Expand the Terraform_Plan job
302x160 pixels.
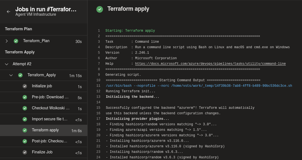7,41
